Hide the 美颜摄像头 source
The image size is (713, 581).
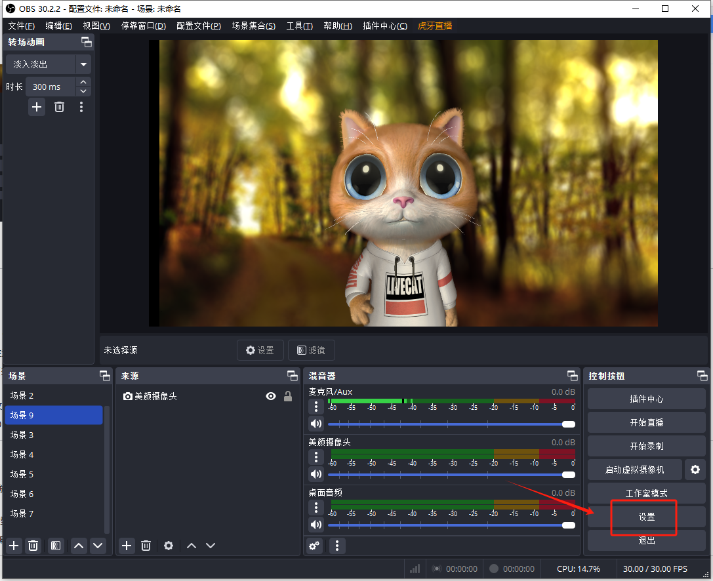tap(270, 397)
